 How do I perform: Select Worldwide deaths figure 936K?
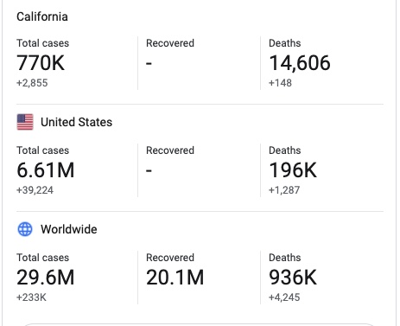click(x=293, y=278)
